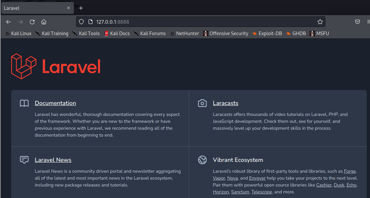Follow the Telescope link
The width and height of the screenshot is (370, 198).
[262, 192]
